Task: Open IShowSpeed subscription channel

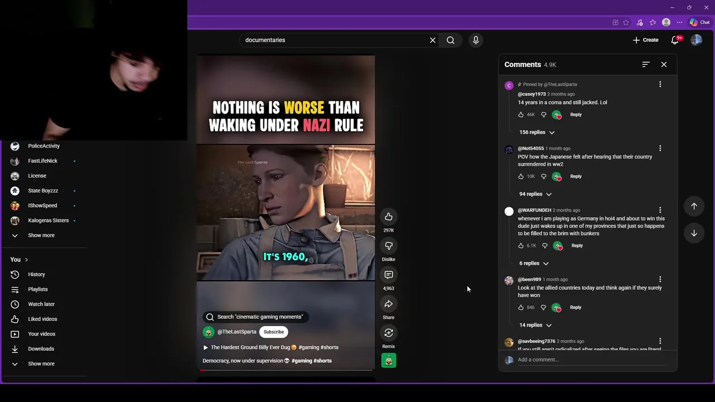Action: (42, 205)
